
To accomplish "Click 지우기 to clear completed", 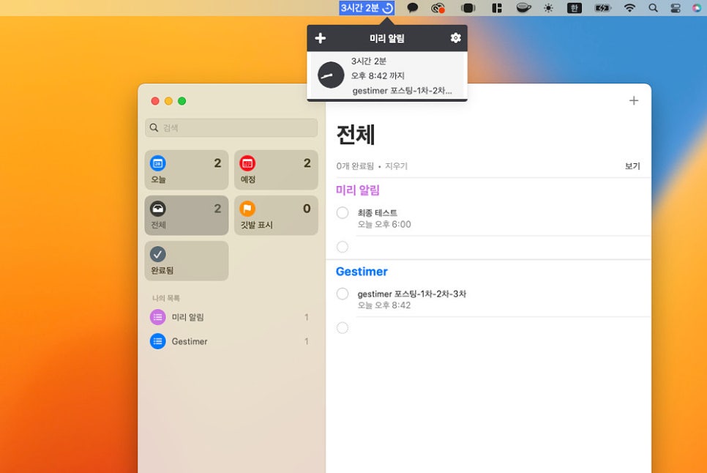I will [x=396, y=166].
